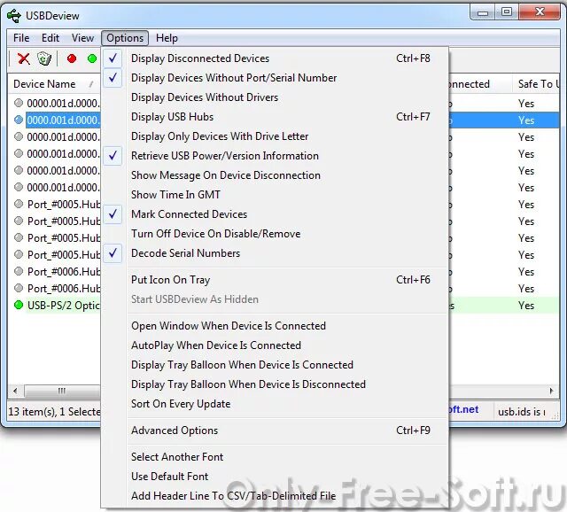This screenshot has width=567, height=512.
Task: Click the recycle bin toolbar icon
Action: pyautogui.click(x=44, y=58)
